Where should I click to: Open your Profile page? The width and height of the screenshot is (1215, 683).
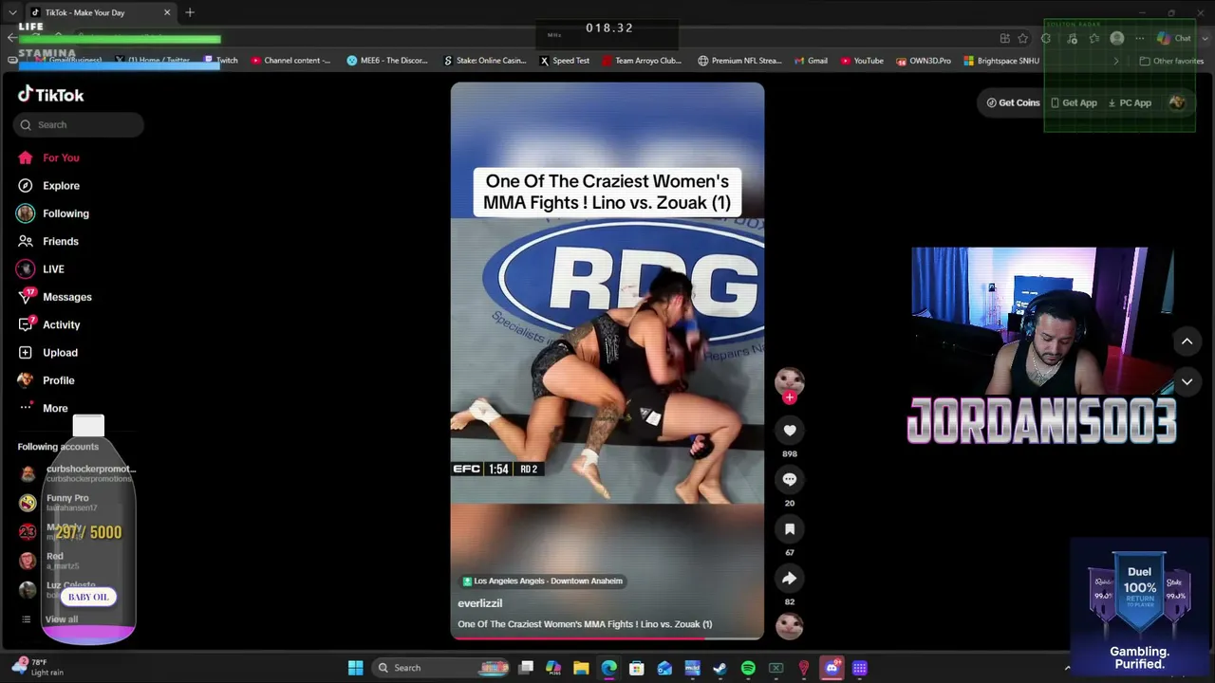[46, 380]
